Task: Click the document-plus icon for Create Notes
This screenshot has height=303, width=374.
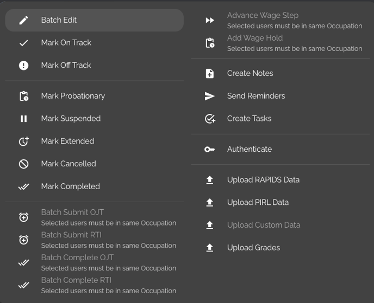Action: coord(210,74)
